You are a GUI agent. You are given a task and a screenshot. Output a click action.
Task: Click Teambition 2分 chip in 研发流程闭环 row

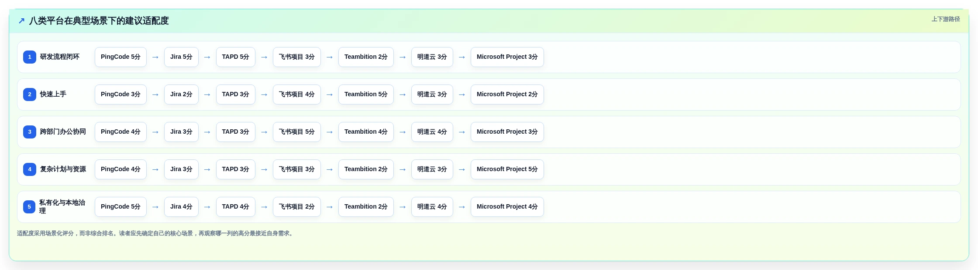coord(366,57)
